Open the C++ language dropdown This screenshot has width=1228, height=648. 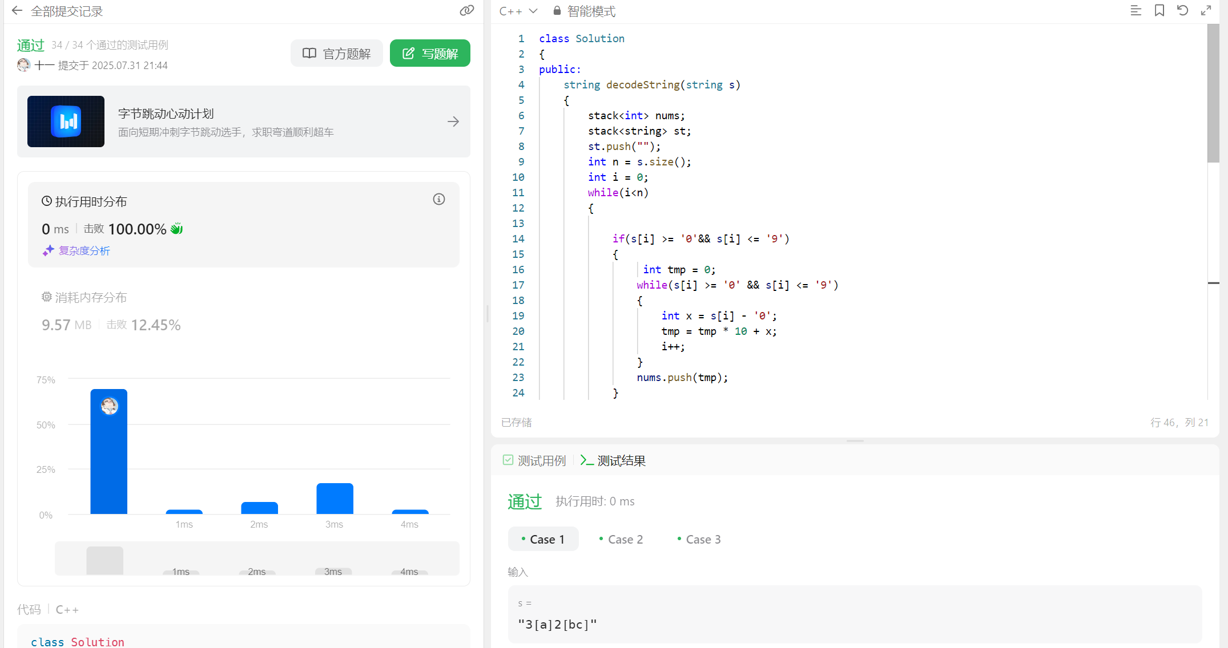coord(518,11)
